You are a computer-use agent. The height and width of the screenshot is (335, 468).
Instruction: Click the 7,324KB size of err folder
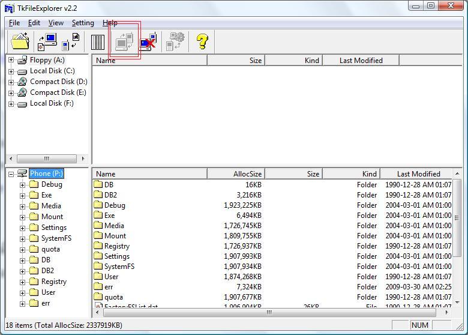249,287
